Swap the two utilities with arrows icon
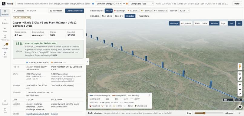The height and width of the screenshot is (116, 244). [x=124, y=4]
